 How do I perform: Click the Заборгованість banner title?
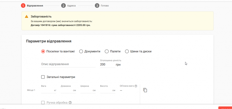[x=41, y=17]
